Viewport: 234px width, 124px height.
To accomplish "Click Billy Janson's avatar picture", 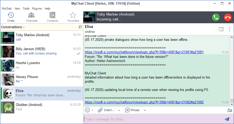I will (8, 52).
